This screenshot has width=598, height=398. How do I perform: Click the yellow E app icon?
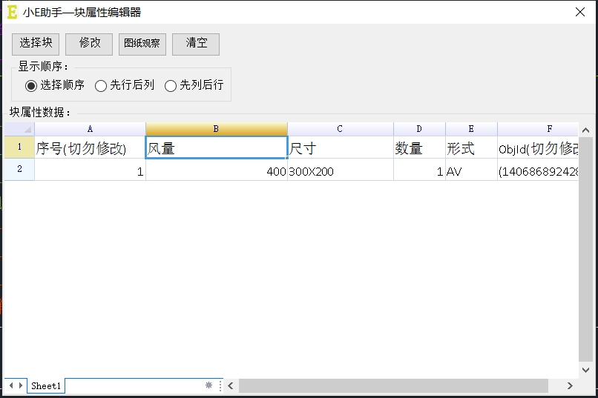tap(12, 12)
